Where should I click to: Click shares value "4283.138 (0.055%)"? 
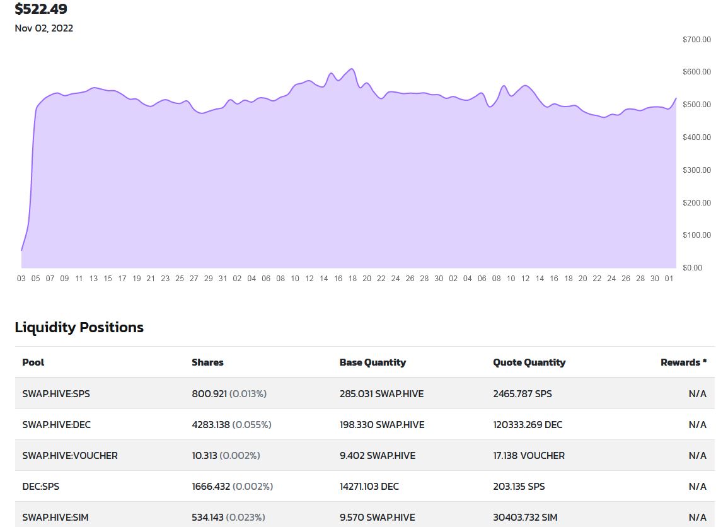point(232,424)
